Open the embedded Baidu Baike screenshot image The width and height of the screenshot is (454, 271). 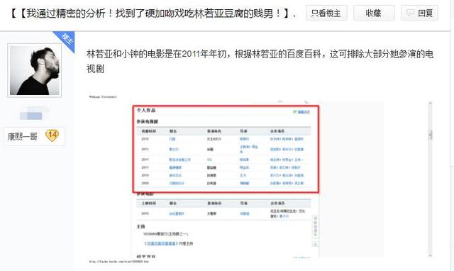(260, 179)
